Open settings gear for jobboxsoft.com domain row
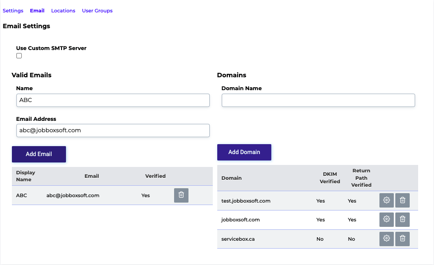 pyautogui.click(x=386, y=219)
